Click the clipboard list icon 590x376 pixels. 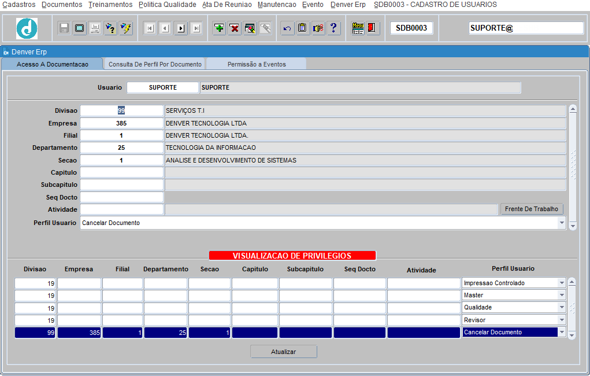click(x=303, y=28)
